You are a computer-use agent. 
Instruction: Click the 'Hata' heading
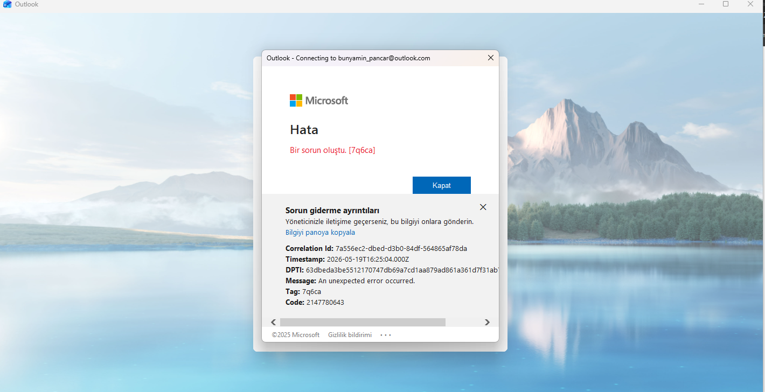point(304,130)
